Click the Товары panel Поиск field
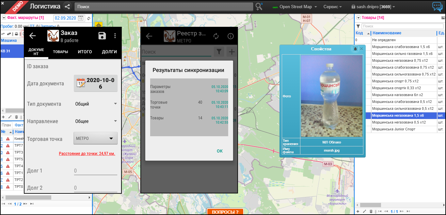446x215 pixels. (403, 26)
